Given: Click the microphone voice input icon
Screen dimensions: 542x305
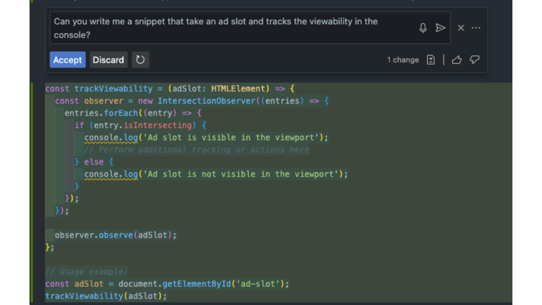Looking at the screenshot, I should click(x=423, y=28).
